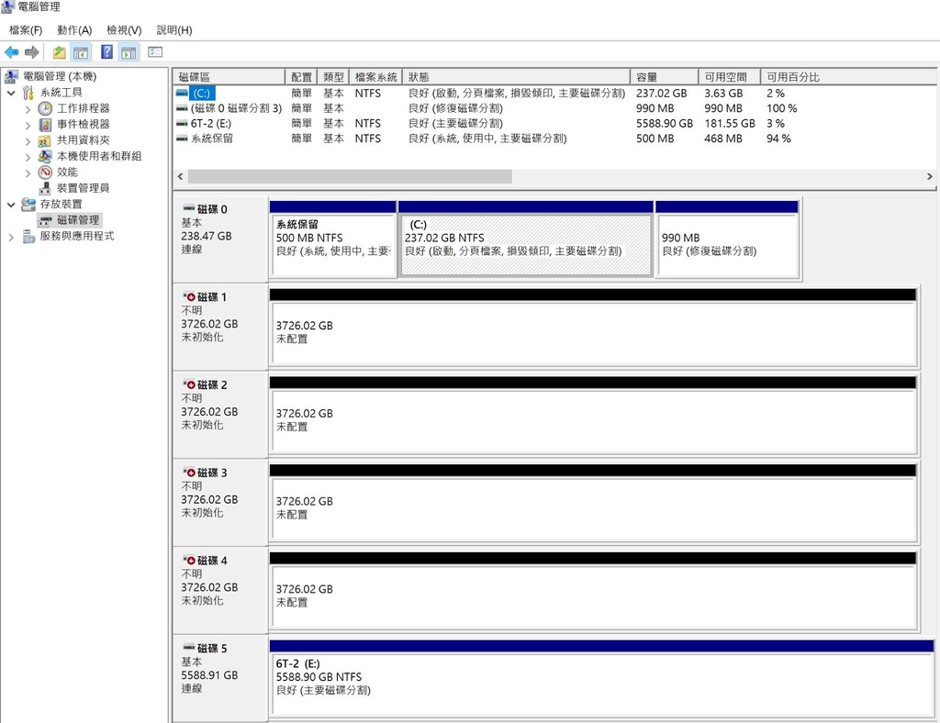Click the Up One Level folder icon
Screen dimensions: 940x723
pyautogui.click(x=59, y=52)
